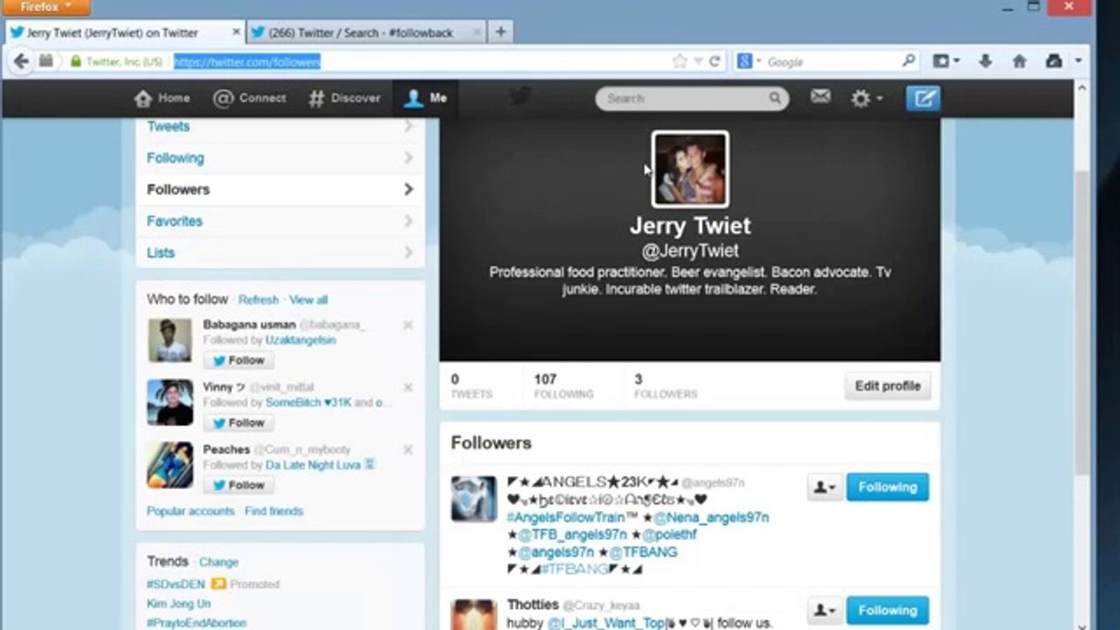Open Babagana usman's avatar
Screen dimensions: 1120x630
(170, 340)
